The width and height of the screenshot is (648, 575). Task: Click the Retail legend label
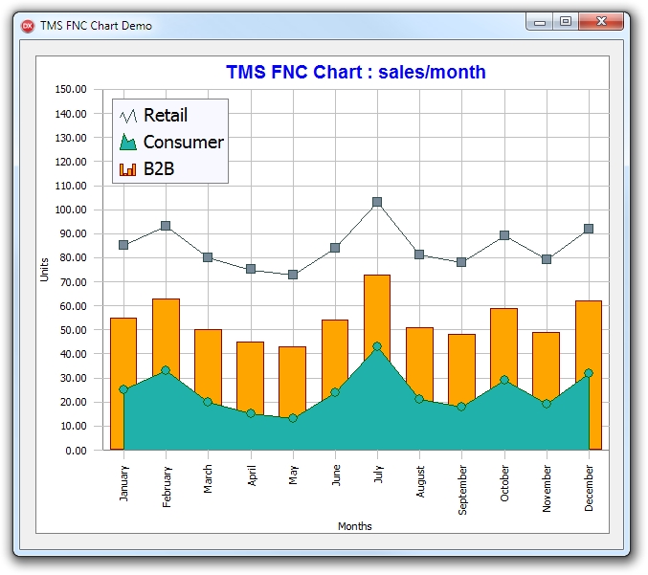tap(166, 115)
